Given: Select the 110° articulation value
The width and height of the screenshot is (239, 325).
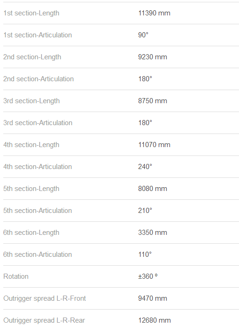Looking at the screenshot, I should pyautogui.click(x=145, y=255).
